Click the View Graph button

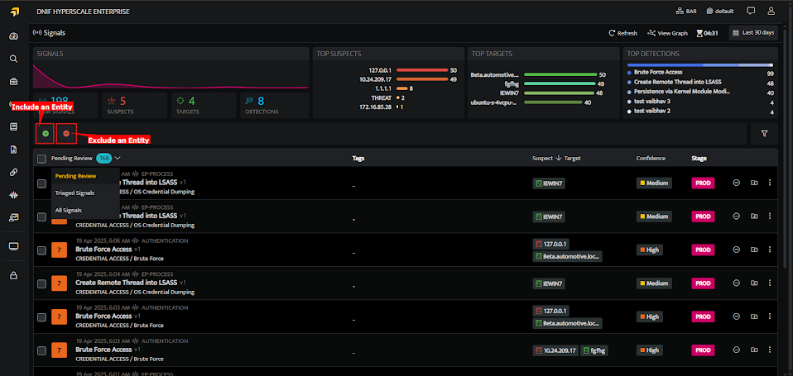coord(667,33)
